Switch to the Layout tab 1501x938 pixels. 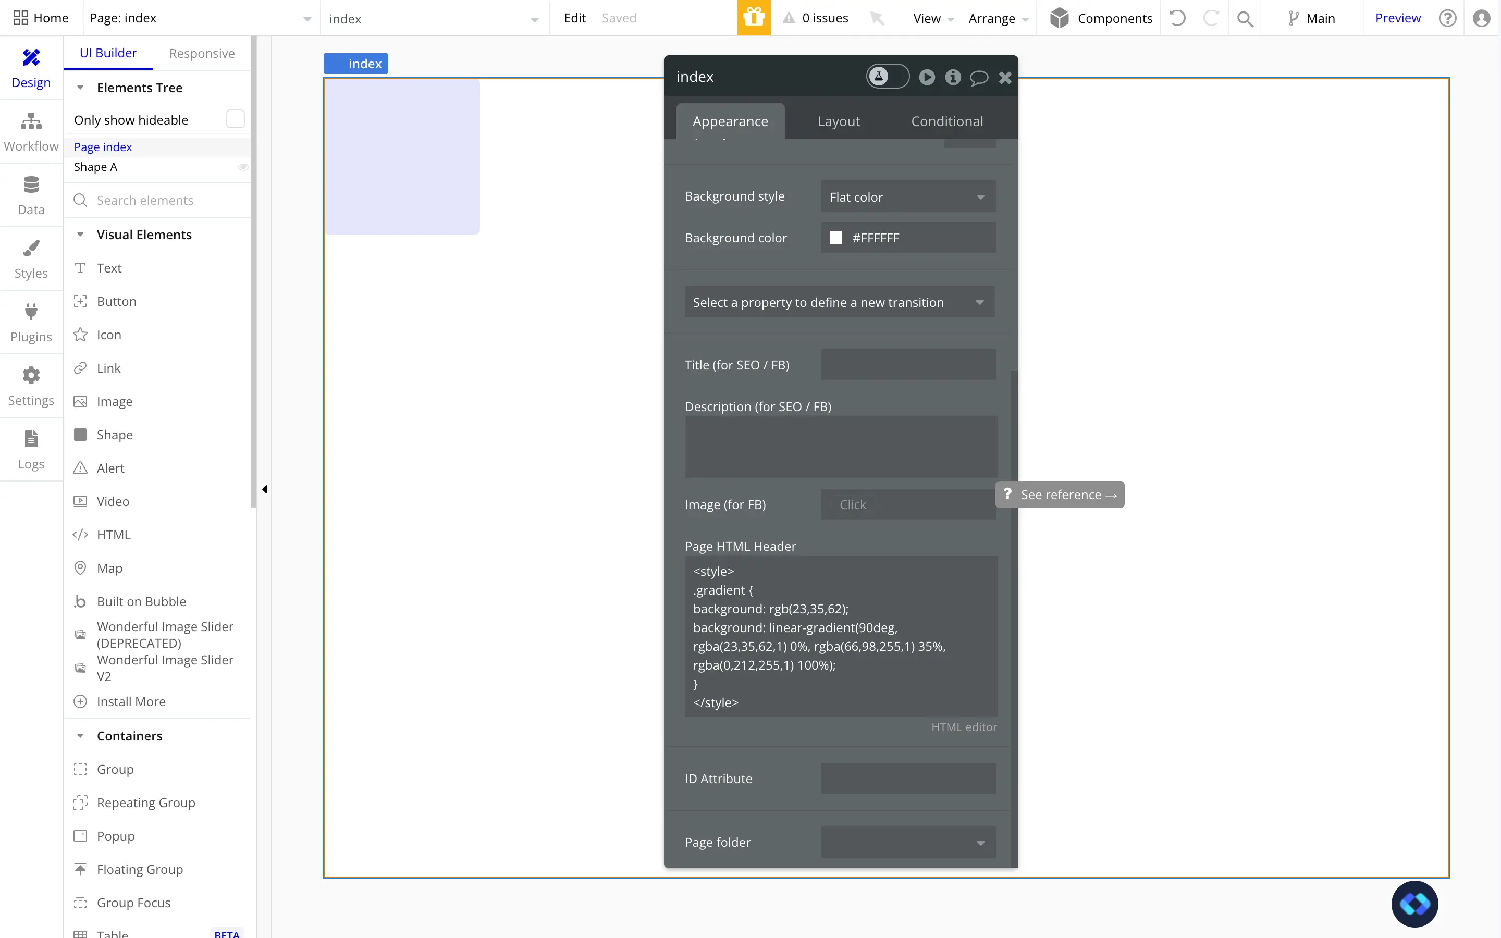(x=839, y=121)
